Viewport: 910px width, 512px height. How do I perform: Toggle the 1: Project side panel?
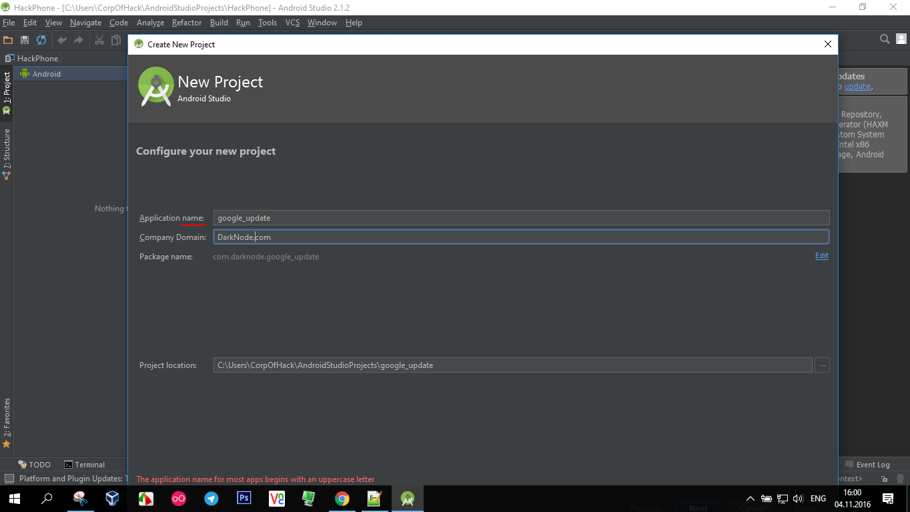click(x=7, y=92)
